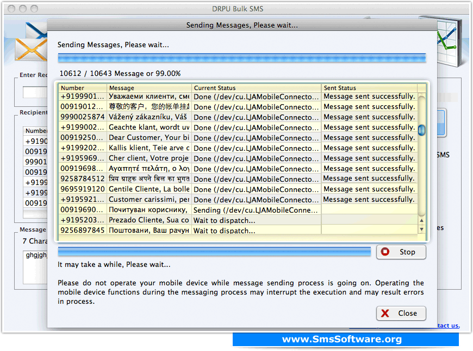Click the red X icon on Close button
Image resolution: width=473 pixels, height=351 pixels.
(x=385, y=313)
